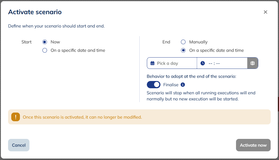This screenshot has height=160, width=279.
Task: Click the info icon beside Finalise
Action: [x=183, y=85]
